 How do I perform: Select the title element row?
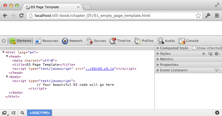click(44, 65)
